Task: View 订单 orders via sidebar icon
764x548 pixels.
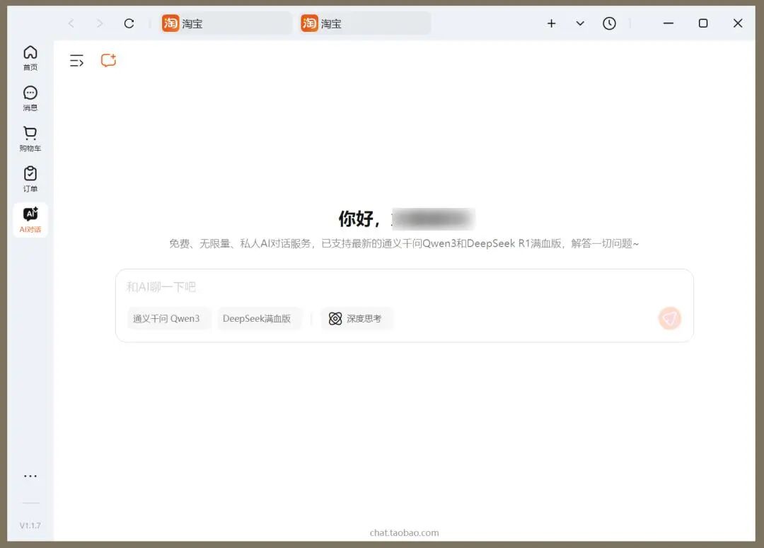Action: tap(30, 177)
